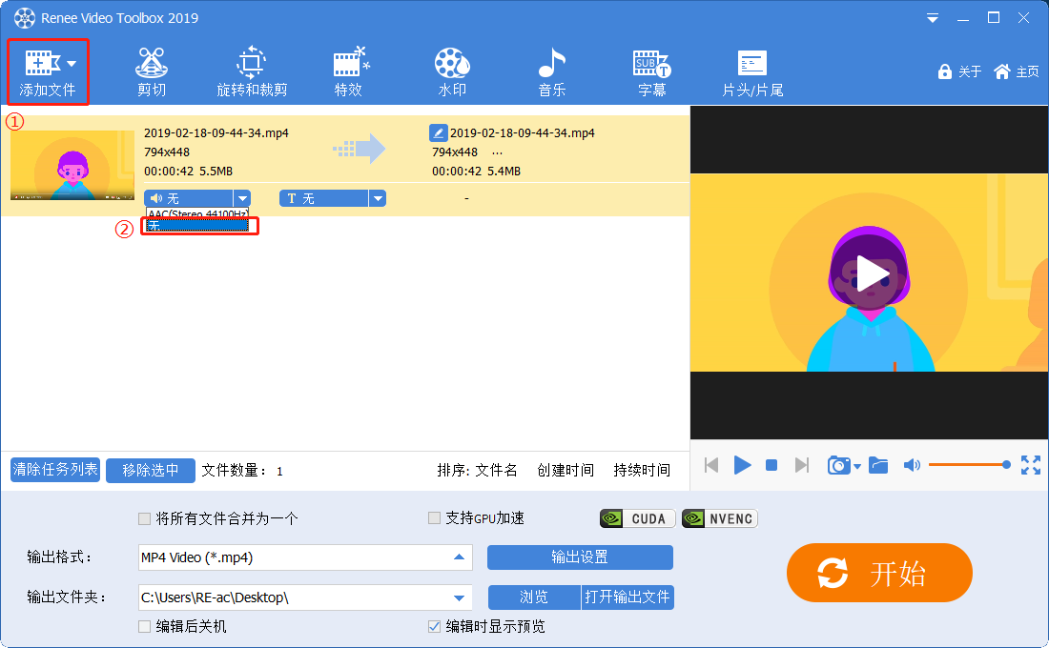Viewport: 1049px width, 648px height.
Task: Click the Renee Video Toolbox app logo
Action: point(24,18)
